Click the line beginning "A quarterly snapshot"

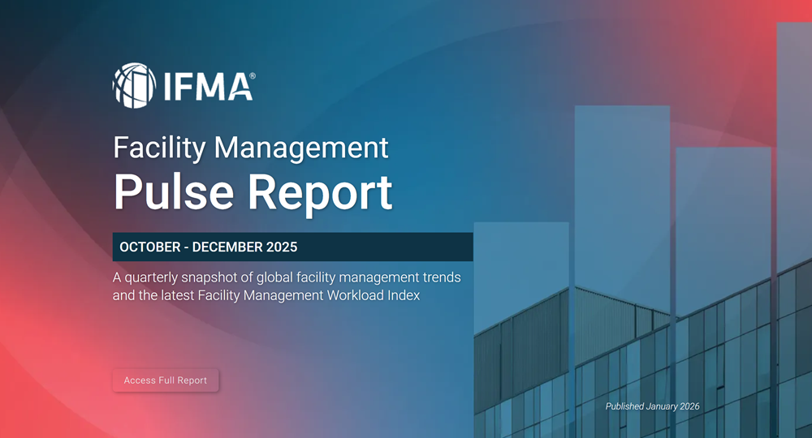point(287,277)
